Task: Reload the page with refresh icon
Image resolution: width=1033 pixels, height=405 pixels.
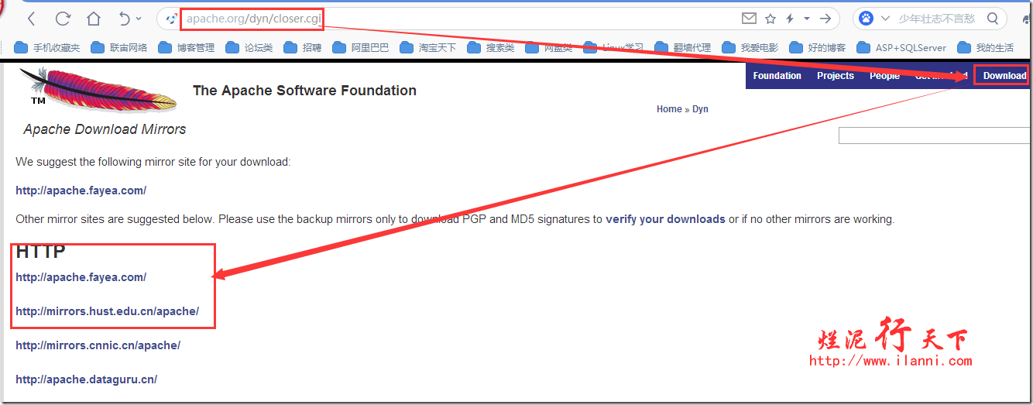Action: [x=63, y=19]
